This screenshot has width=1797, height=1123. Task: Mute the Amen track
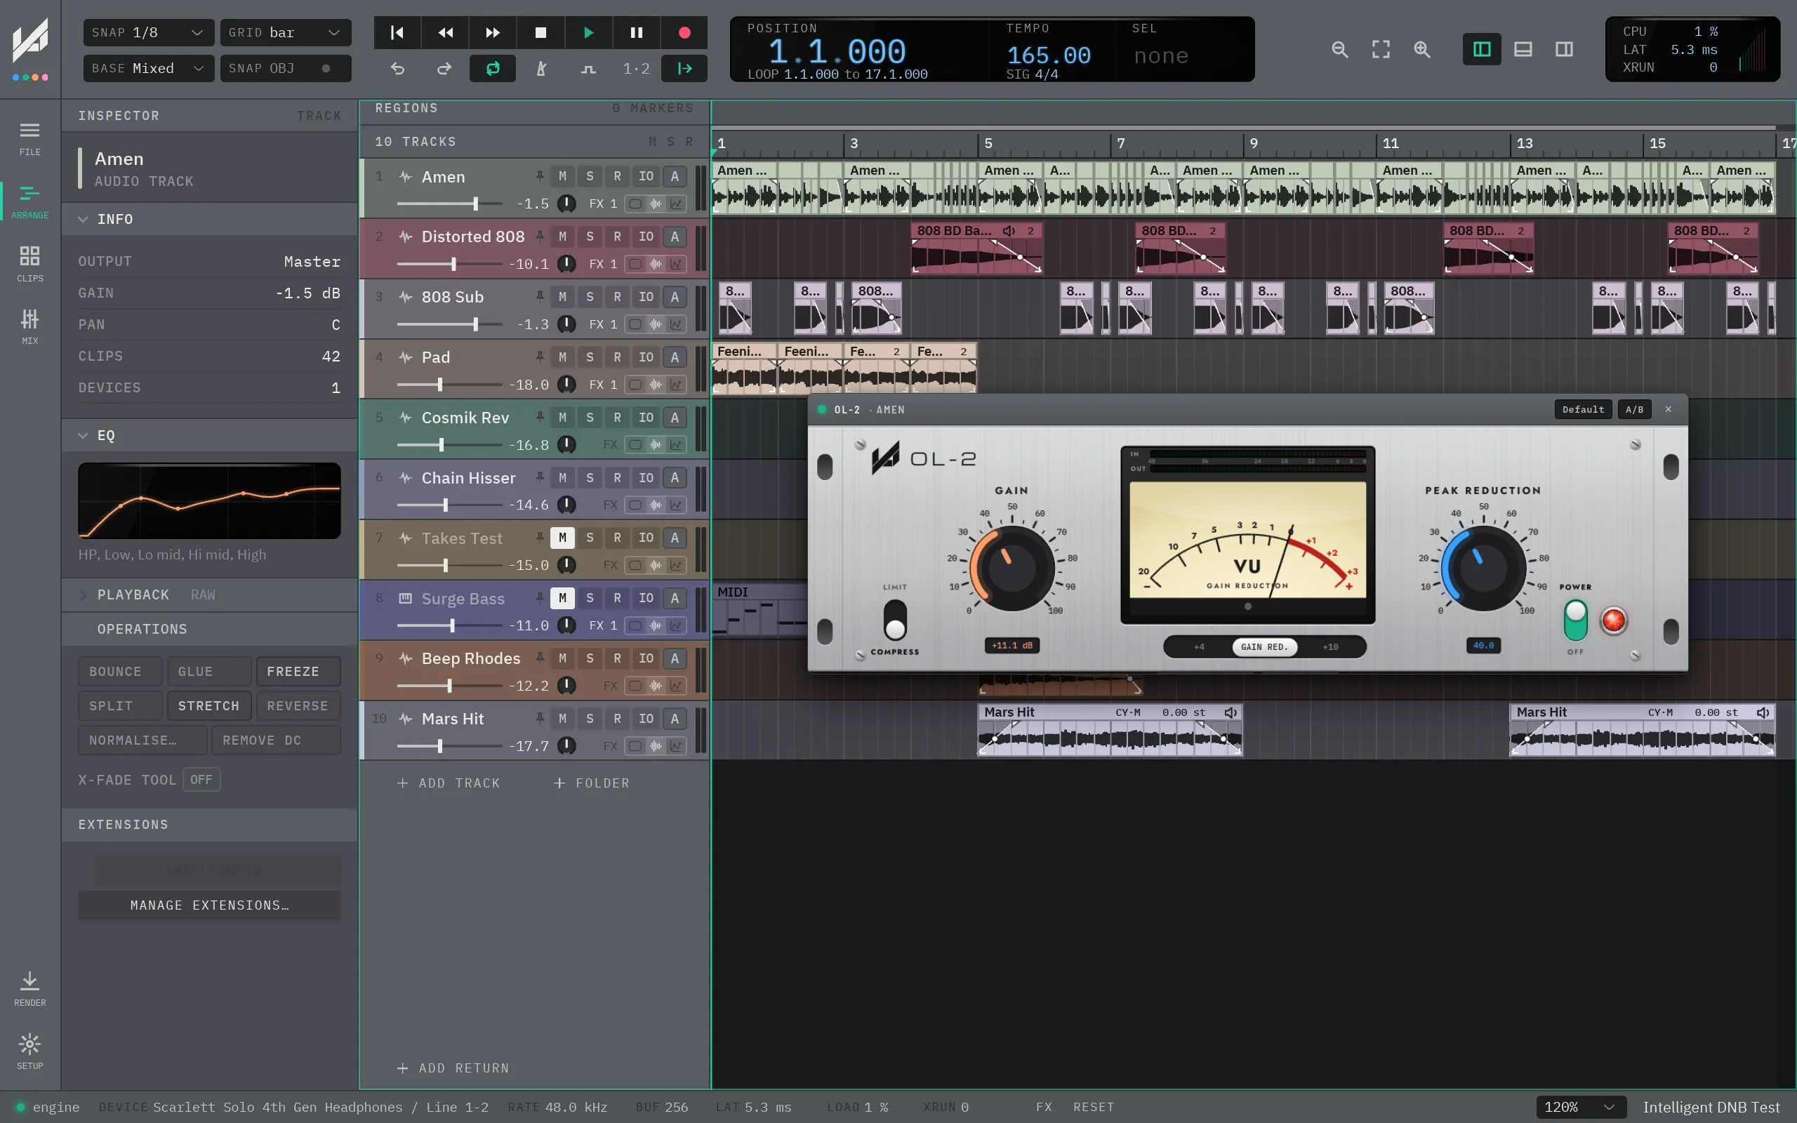click(562, 176)
